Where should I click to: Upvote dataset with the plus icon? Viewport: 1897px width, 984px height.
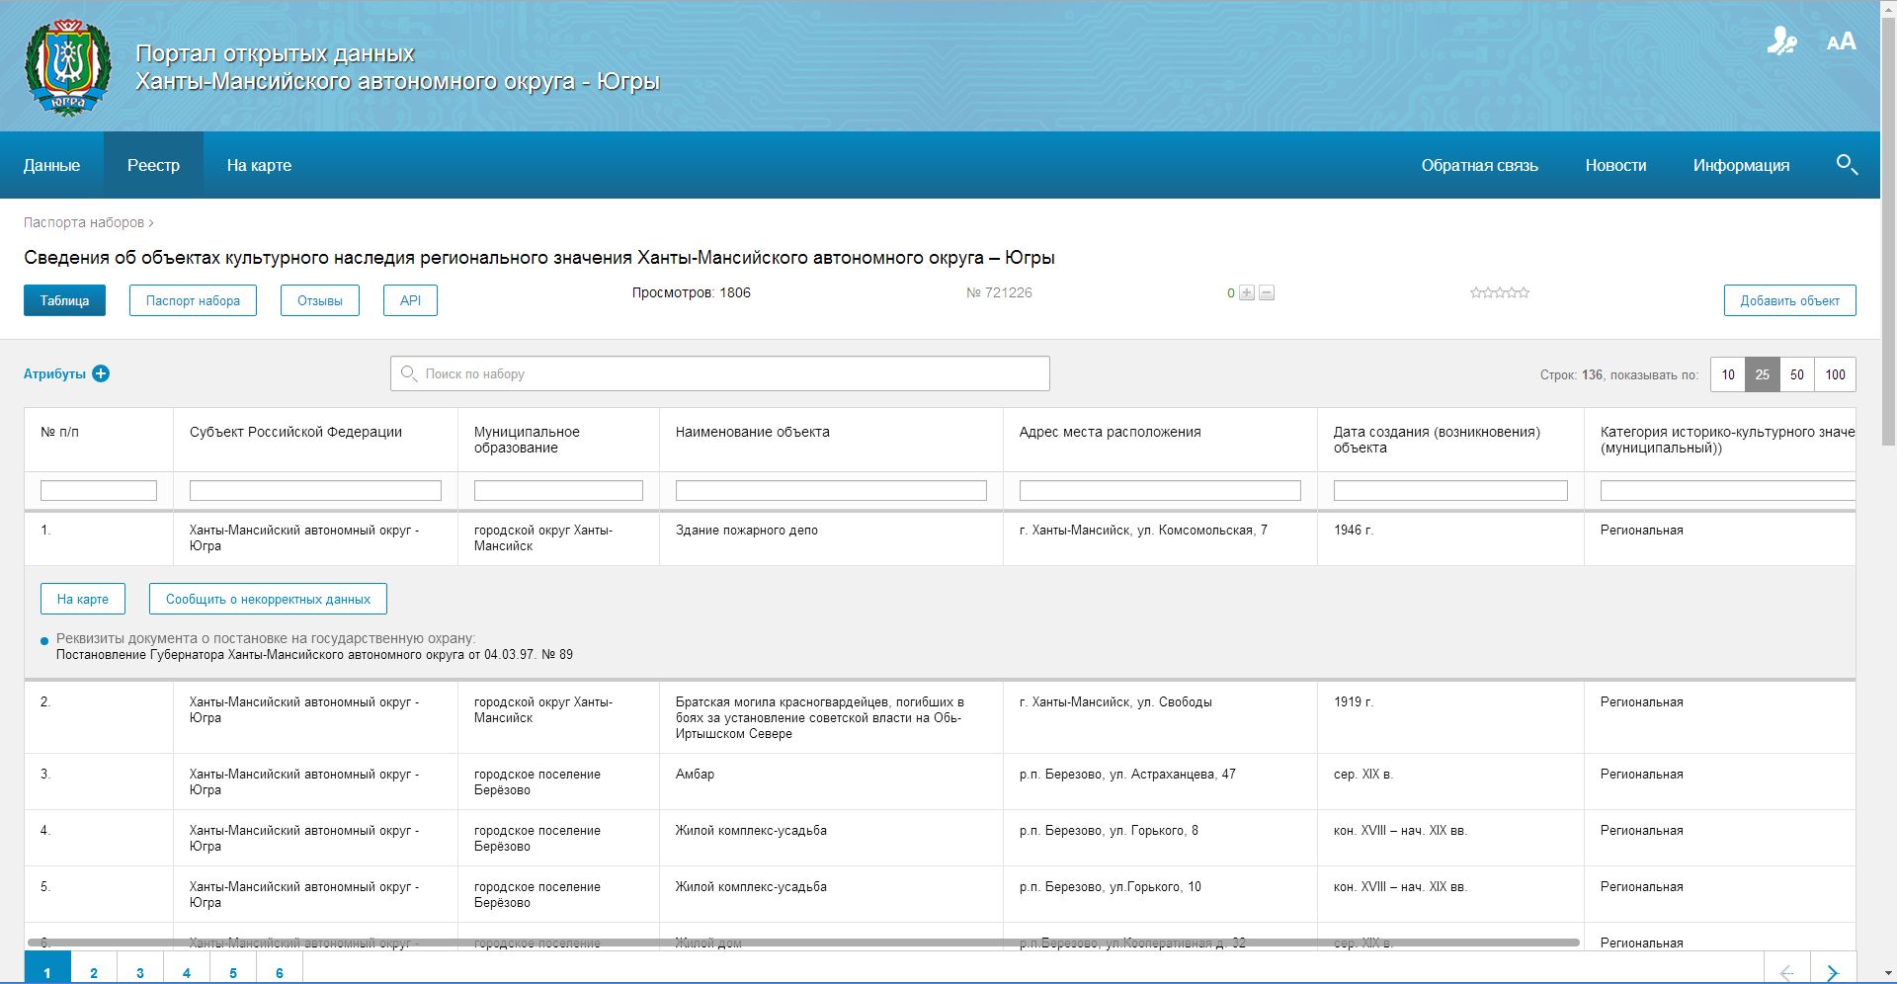[1247, 293]
